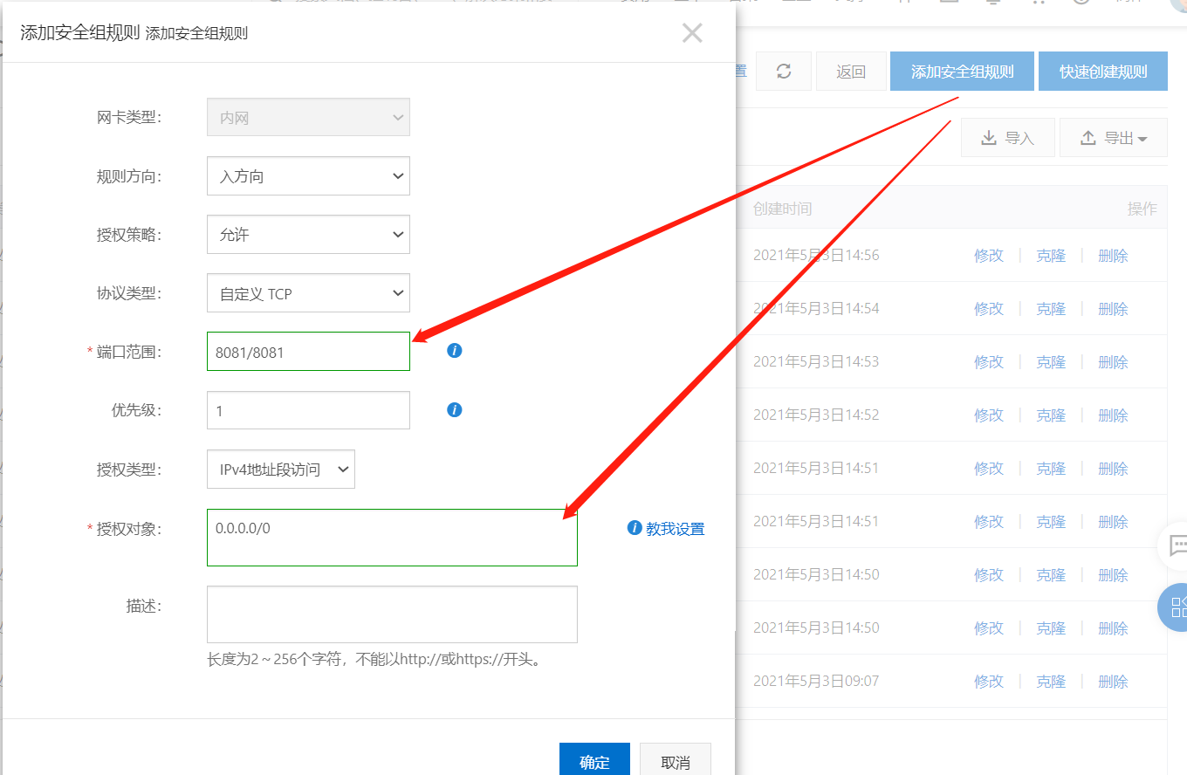The height and width of the screenshot is (775, 1187).
Task: Click the 确定 button to confirm
Action: [594, 761]
